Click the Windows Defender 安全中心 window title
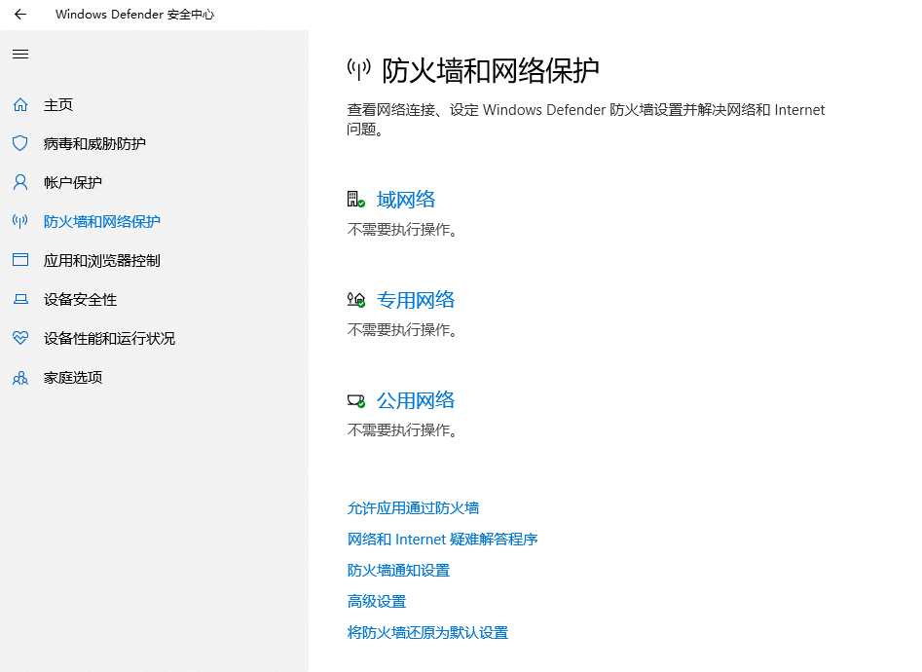 (x=134, y=15)
